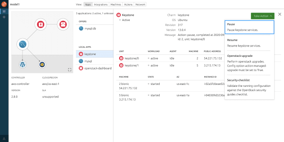The width and height of the screenshot is (284, 142).
Task: Close the Keystone details panel
Action: 280,14
